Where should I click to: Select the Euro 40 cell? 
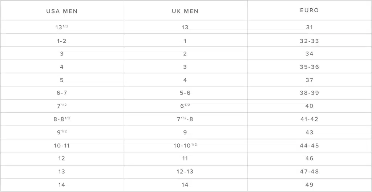[310, 106]
